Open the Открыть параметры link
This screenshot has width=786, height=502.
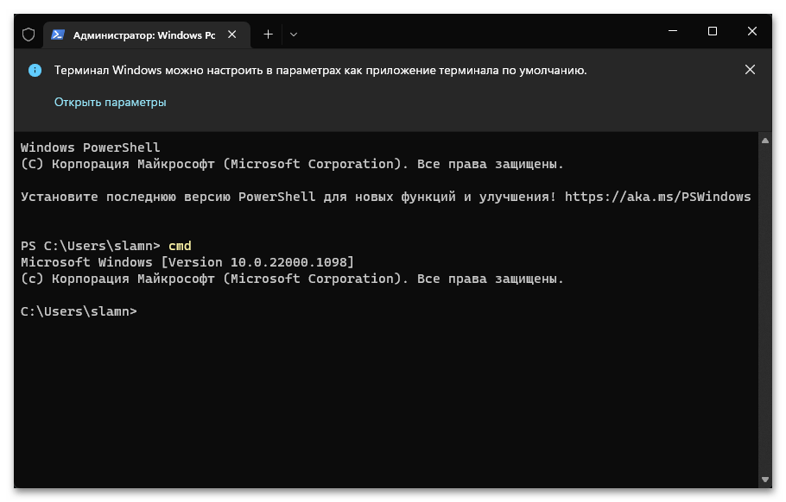(x=110, y=102)
